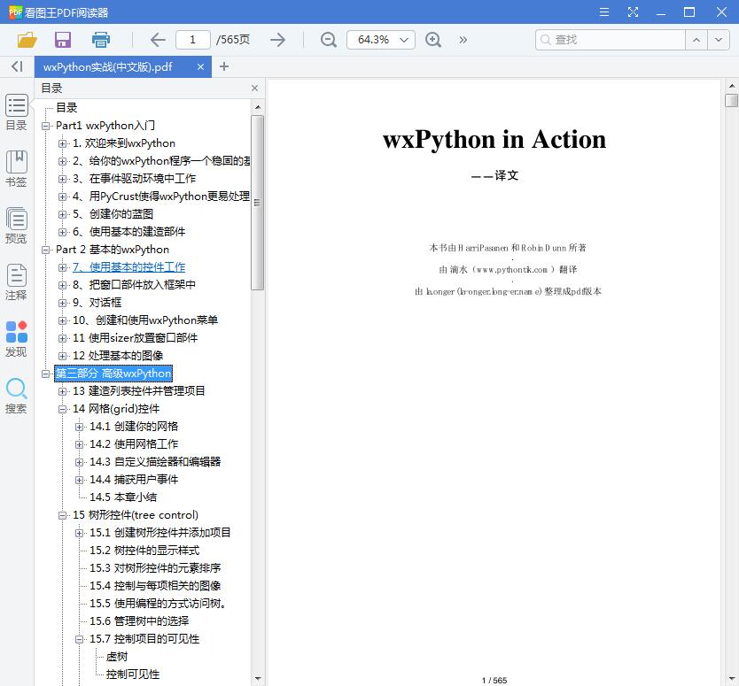
Task: Open the 书签 bookmarks panel
Action: tap(16, 165)
